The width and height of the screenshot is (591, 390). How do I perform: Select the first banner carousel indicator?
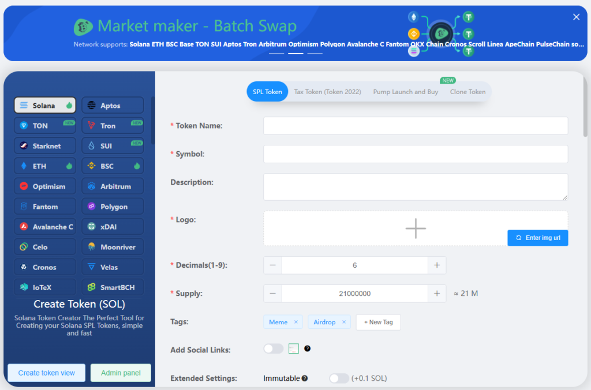(276, 54)
